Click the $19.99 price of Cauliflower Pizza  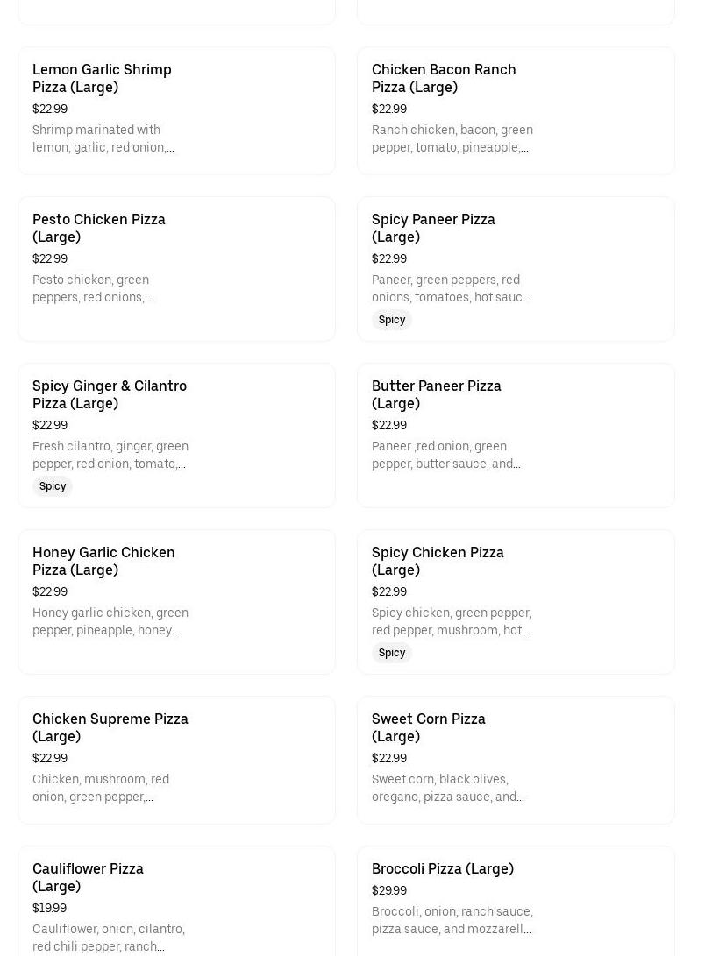pos(49,908)
